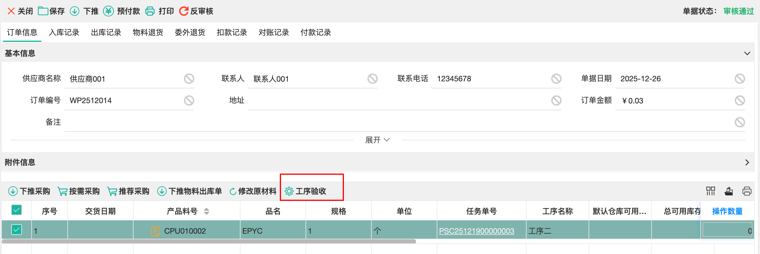Image resolution: width=760 pixels, height=254 pixels.
Task: Click the 按需采购 shopping cart icon
Action: coord(62,191)
